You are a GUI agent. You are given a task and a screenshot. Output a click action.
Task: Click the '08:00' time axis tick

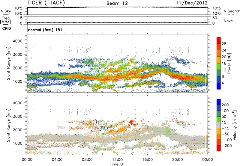click(87, 160)
